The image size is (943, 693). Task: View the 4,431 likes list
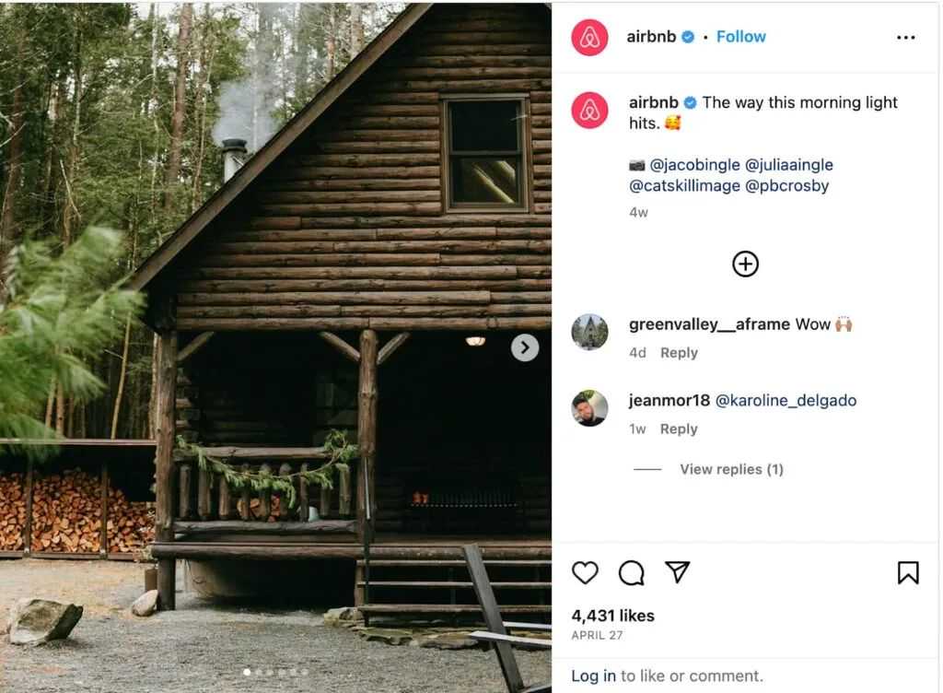[x=612, y=616]
